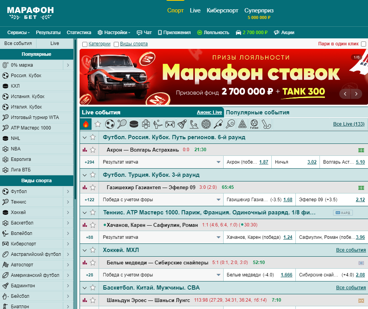Open the Чат speech bubble link
Viewport: 368px width, 309px height.
144,33
